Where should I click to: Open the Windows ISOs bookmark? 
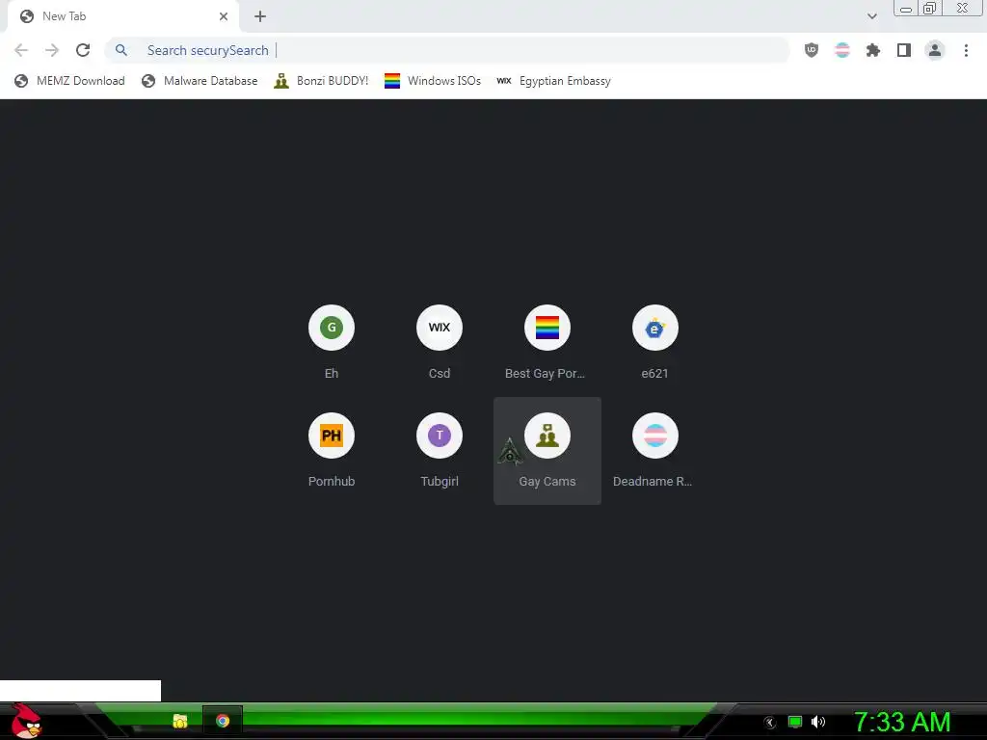(x=433, y=81)
